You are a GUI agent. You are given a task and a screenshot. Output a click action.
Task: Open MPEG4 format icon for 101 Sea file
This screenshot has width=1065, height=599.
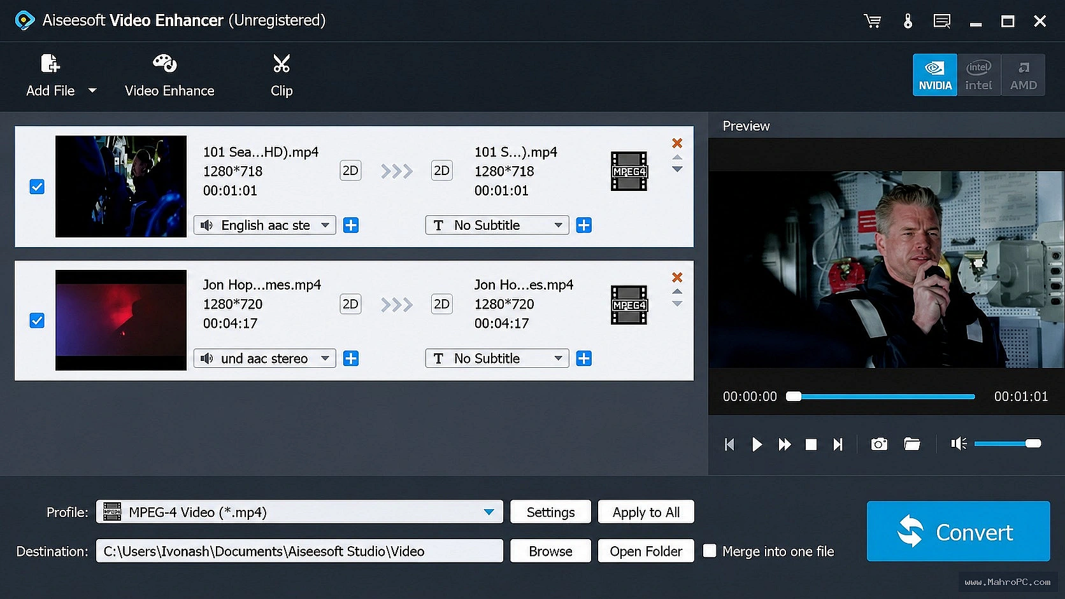click(x=629, y=171)
